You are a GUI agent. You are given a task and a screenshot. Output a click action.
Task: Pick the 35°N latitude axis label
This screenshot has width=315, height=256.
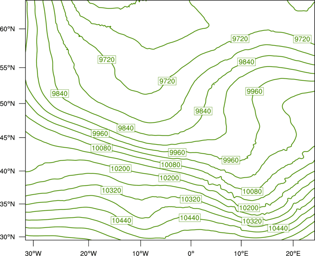[x=7, y=204]
